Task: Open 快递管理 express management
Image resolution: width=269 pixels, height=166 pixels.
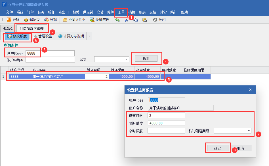Action: pyautogui.click(x=99, y=20)
